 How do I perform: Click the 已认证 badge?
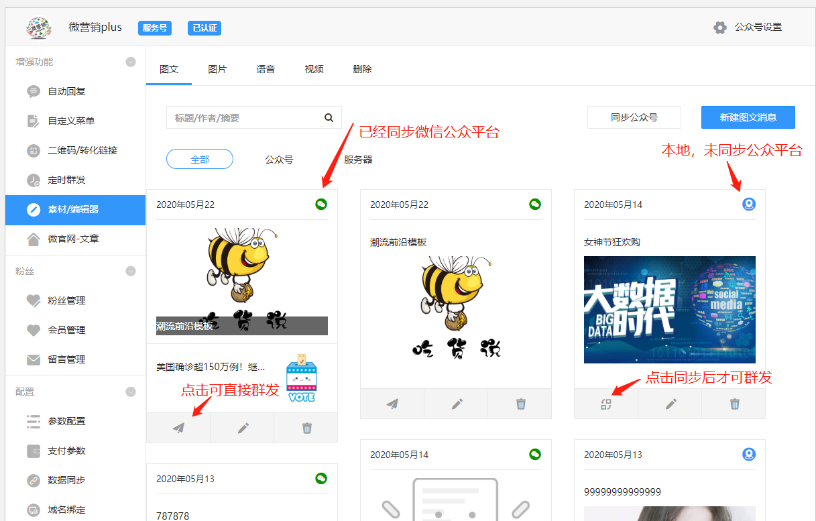pos(205,28)
